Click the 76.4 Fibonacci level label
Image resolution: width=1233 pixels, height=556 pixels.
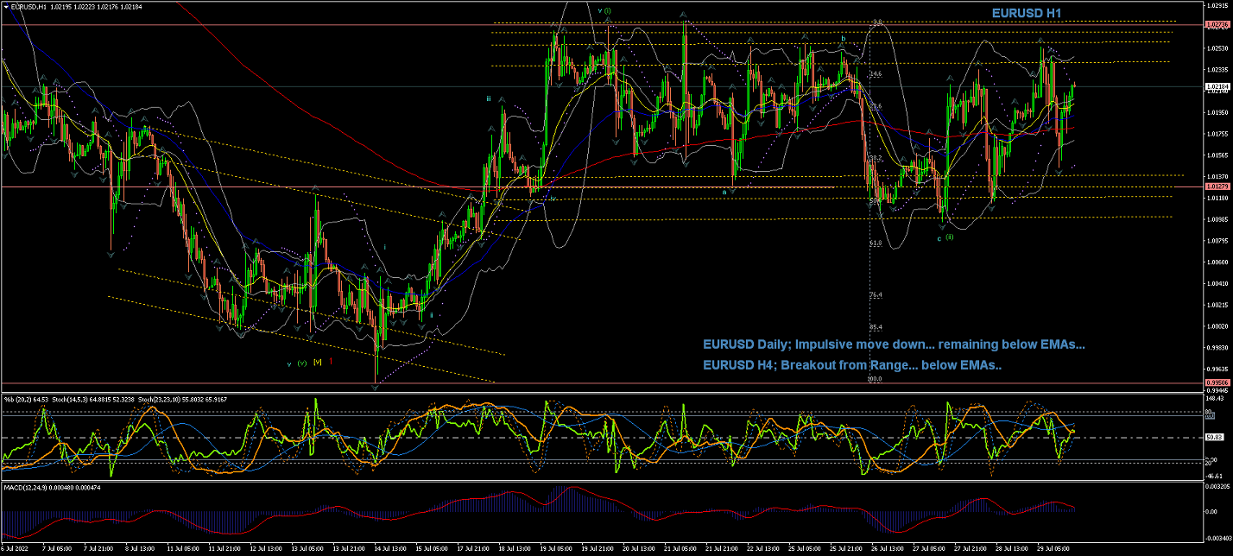pos(876,295)
